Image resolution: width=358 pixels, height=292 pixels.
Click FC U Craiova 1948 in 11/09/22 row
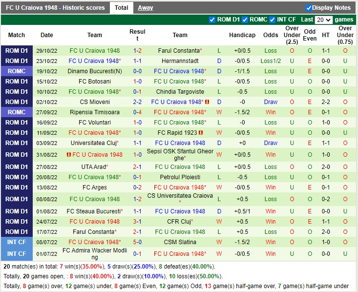click(95, 133)
